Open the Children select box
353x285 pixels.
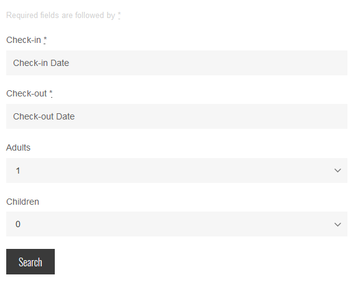177,224
